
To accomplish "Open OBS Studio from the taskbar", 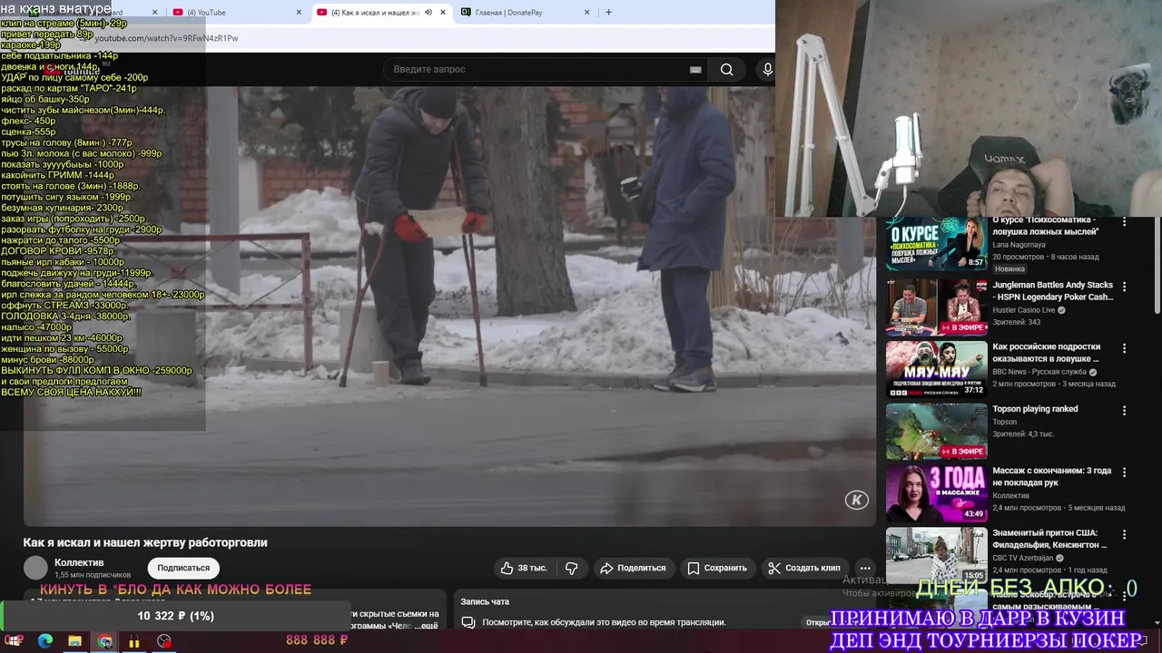I will [163, 641].
